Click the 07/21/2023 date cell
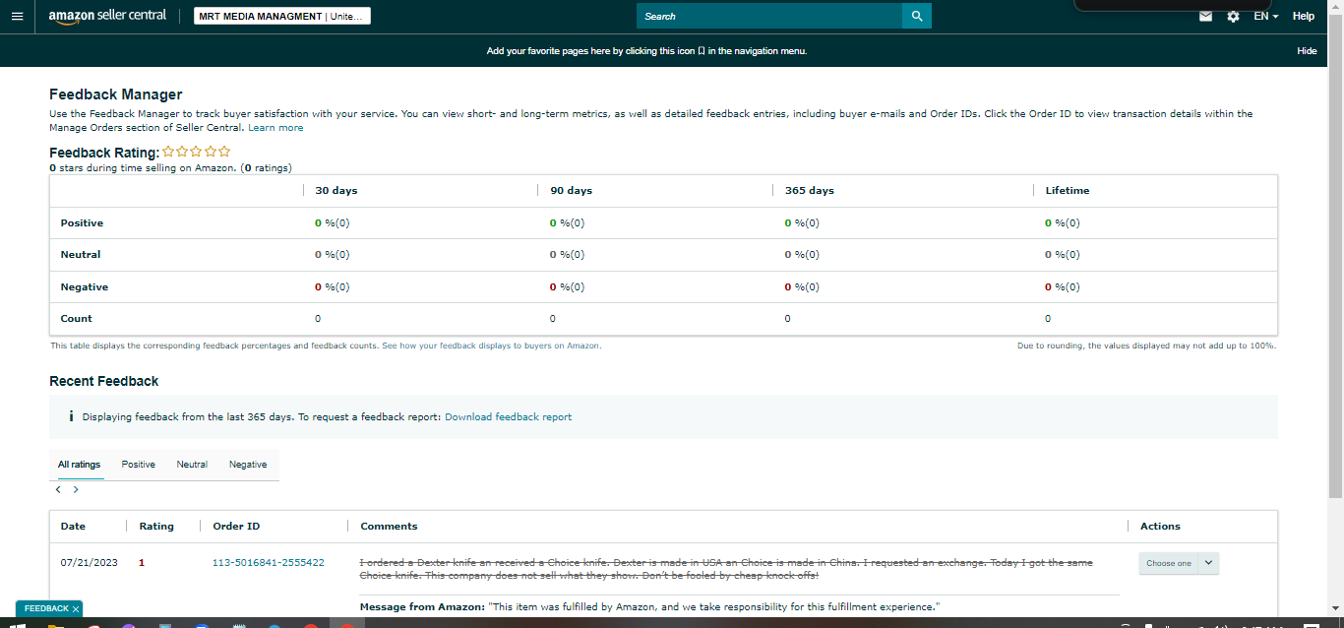1344x628 pixels. [x=89, y=563]
